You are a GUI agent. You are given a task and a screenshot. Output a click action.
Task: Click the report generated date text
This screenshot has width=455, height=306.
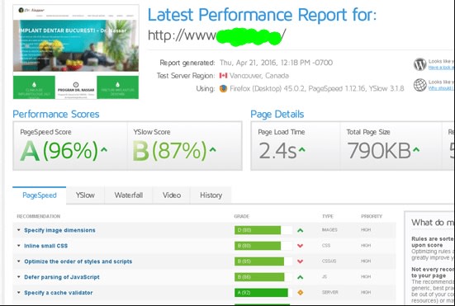tap(277, 63)
